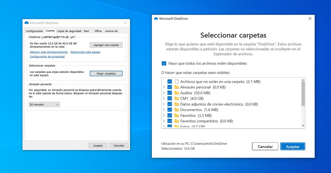This screenshot has height=173, width=331.
Task: Expand the Audios folder tree
Action: 164,93
